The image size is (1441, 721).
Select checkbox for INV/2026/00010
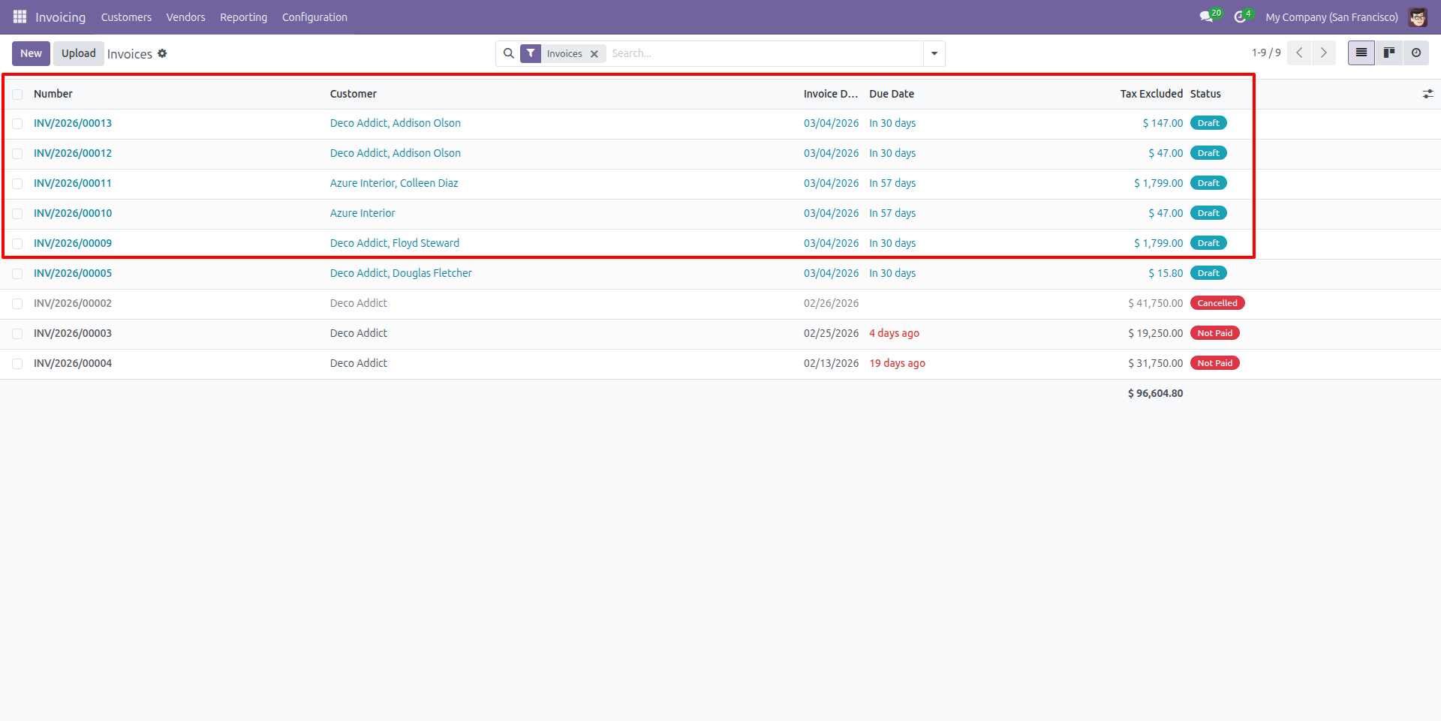(x=17, y=214)
